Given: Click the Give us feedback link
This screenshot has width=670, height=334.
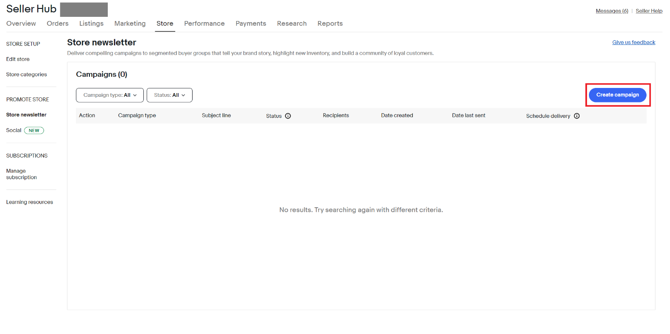Looking at the screenshot, I should (x=634, y=42).
